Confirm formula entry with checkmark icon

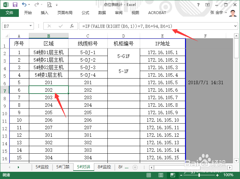61,26
